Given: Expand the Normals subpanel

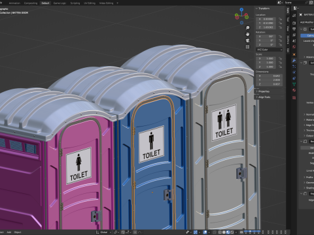Looking at the screenshot, I should 309,114.
